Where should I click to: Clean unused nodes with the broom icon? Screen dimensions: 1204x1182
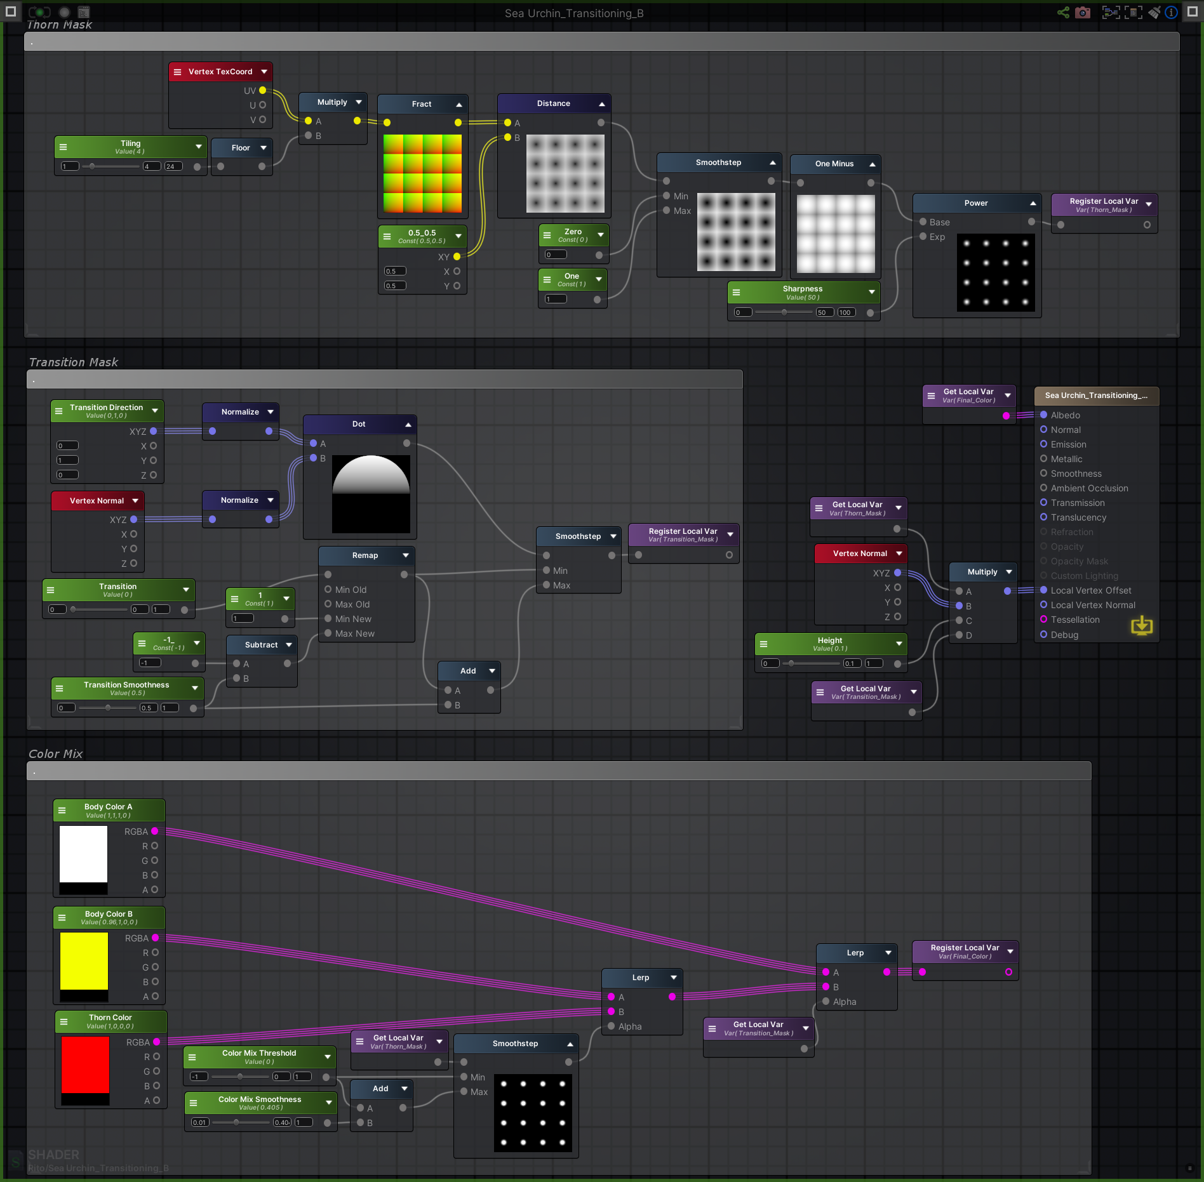pos(1154,12)
